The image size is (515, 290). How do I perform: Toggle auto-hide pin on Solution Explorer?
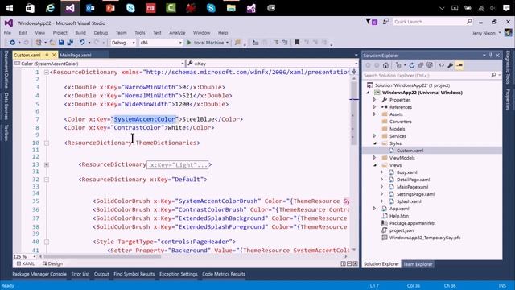491,56
